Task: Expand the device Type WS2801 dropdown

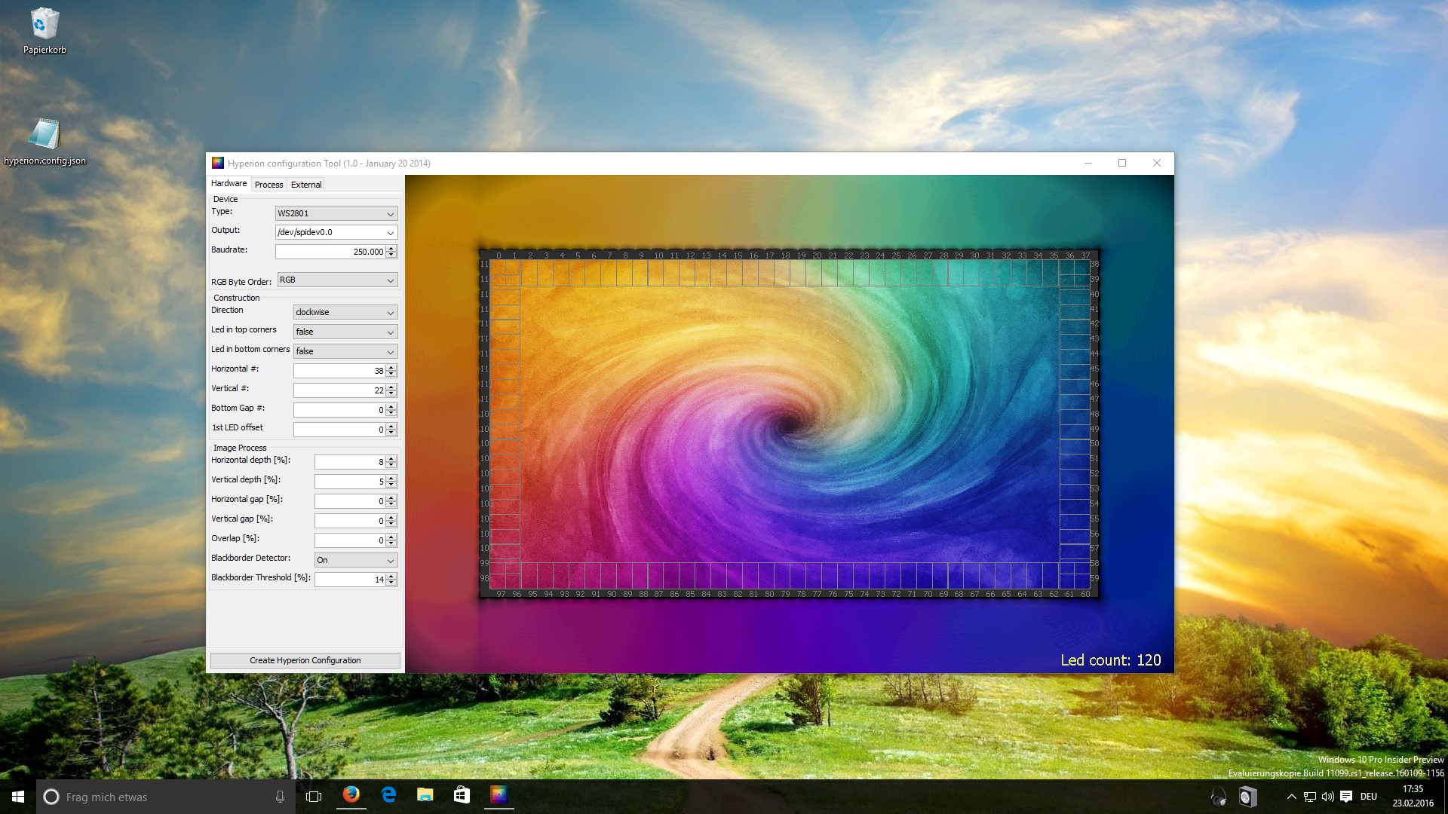Action: coord(336,213)
